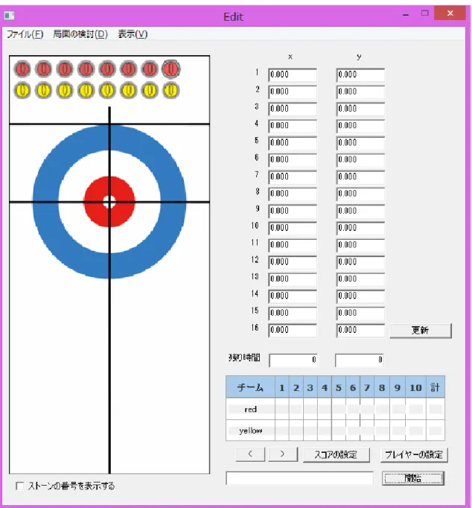Enable ストーンの番号を表示する checkbox
The image size is (472, 508).
coord(20,486)
